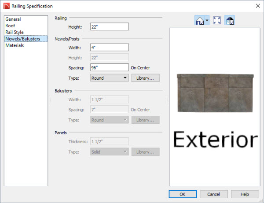The image size is (264, 203).
Task: Click the On Center label for Newels spacing
Action: tap(140, 68)
